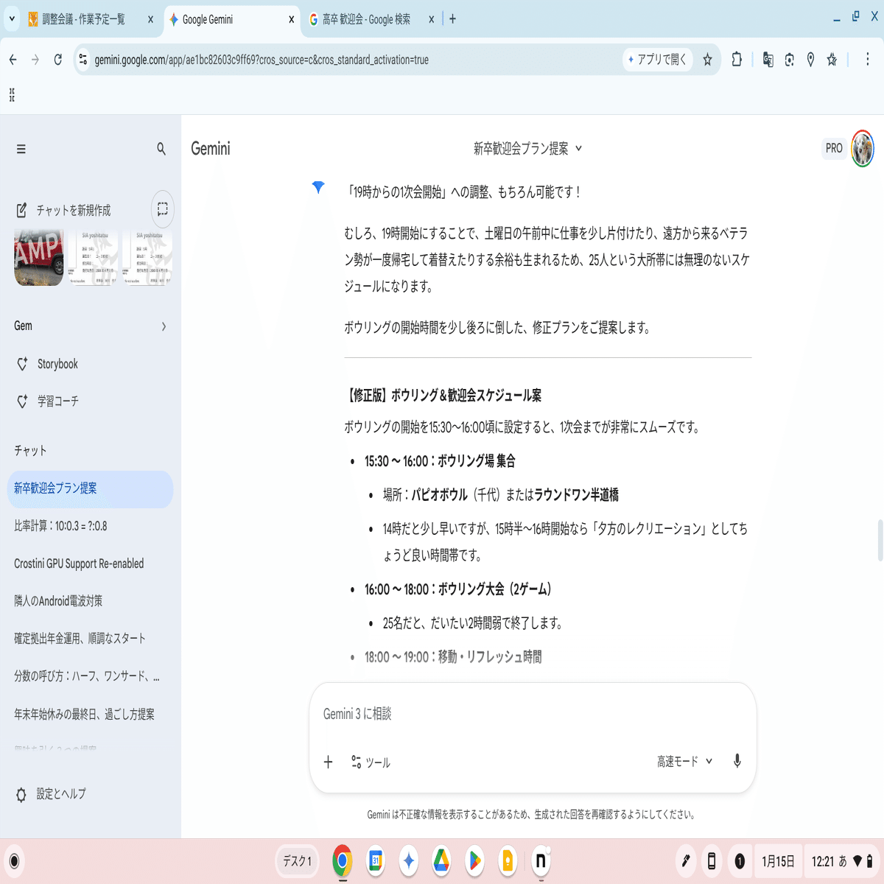Click the アプリで開く button
The width and height of the screenshot is (884, 884).
pos(656,60)
